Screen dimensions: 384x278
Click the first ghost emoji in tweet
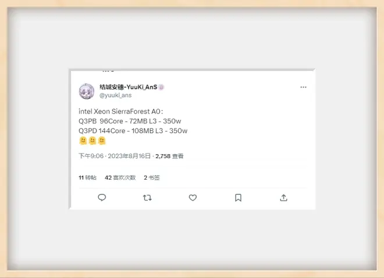[83, 141]
